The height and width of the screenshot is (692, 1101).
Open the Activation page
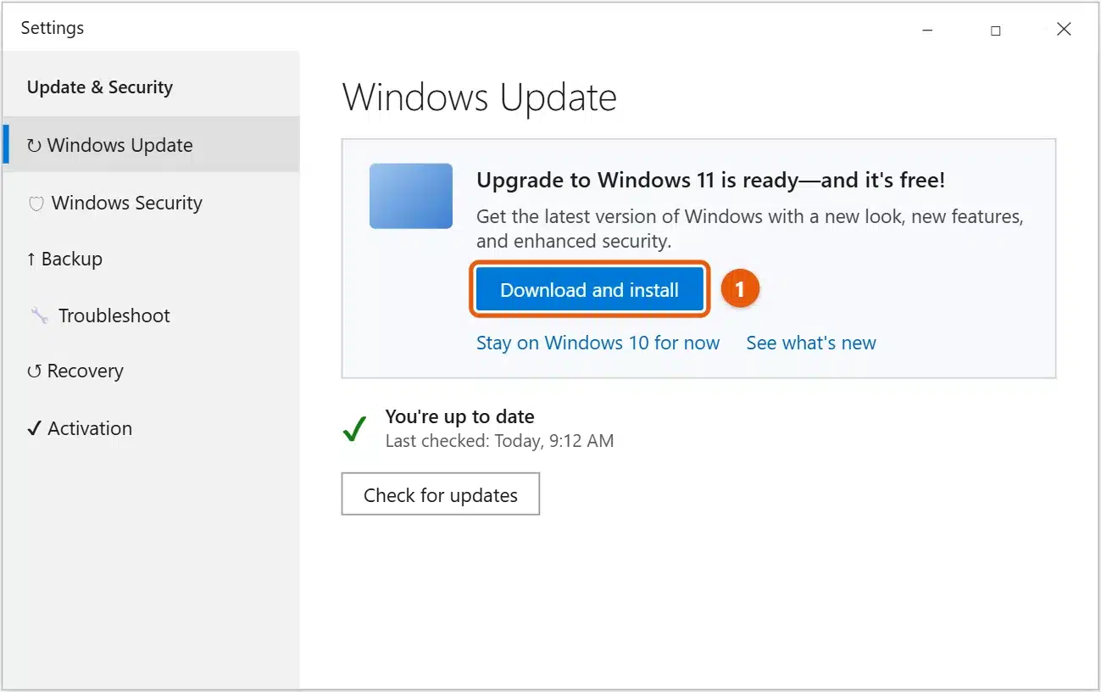coord(151,428)
